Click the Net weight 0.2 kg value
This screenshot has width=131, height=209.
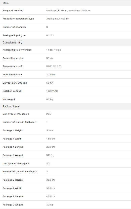pyautogui.click(x=50, y=99)
